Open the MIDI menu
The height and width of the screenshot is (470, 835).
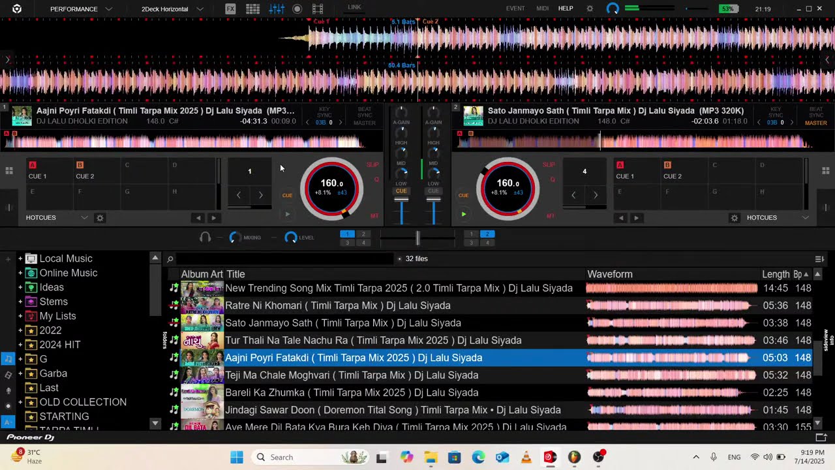[x=542, y=9]
